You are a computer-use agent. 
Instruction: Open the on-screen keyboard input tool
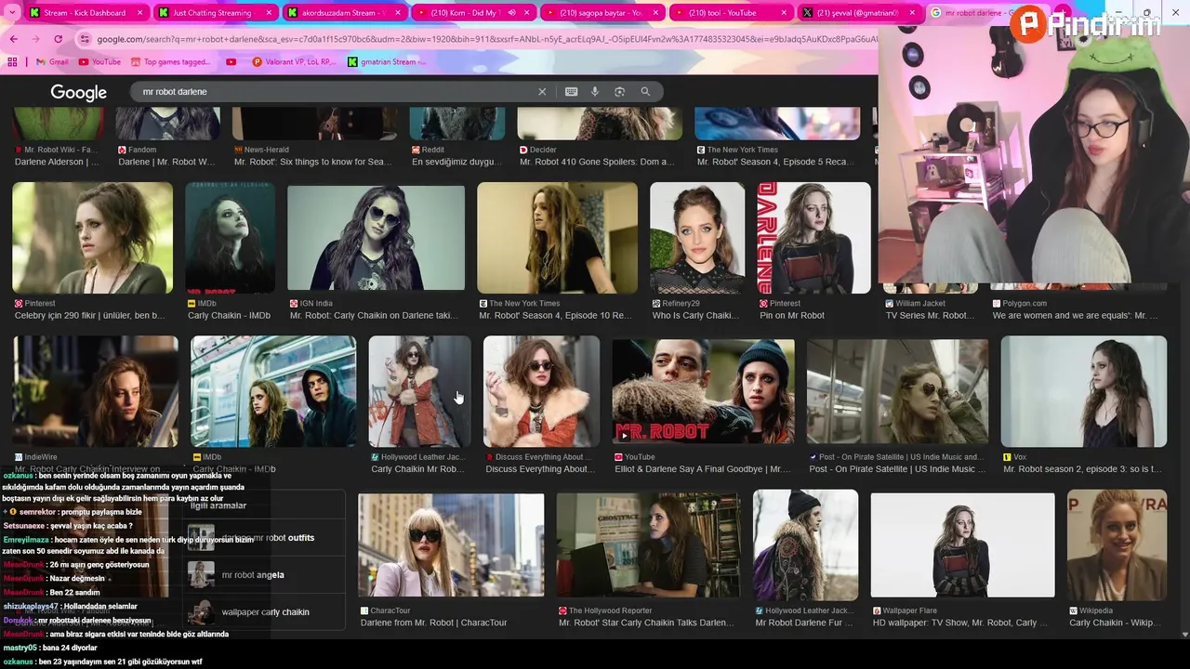571,92
